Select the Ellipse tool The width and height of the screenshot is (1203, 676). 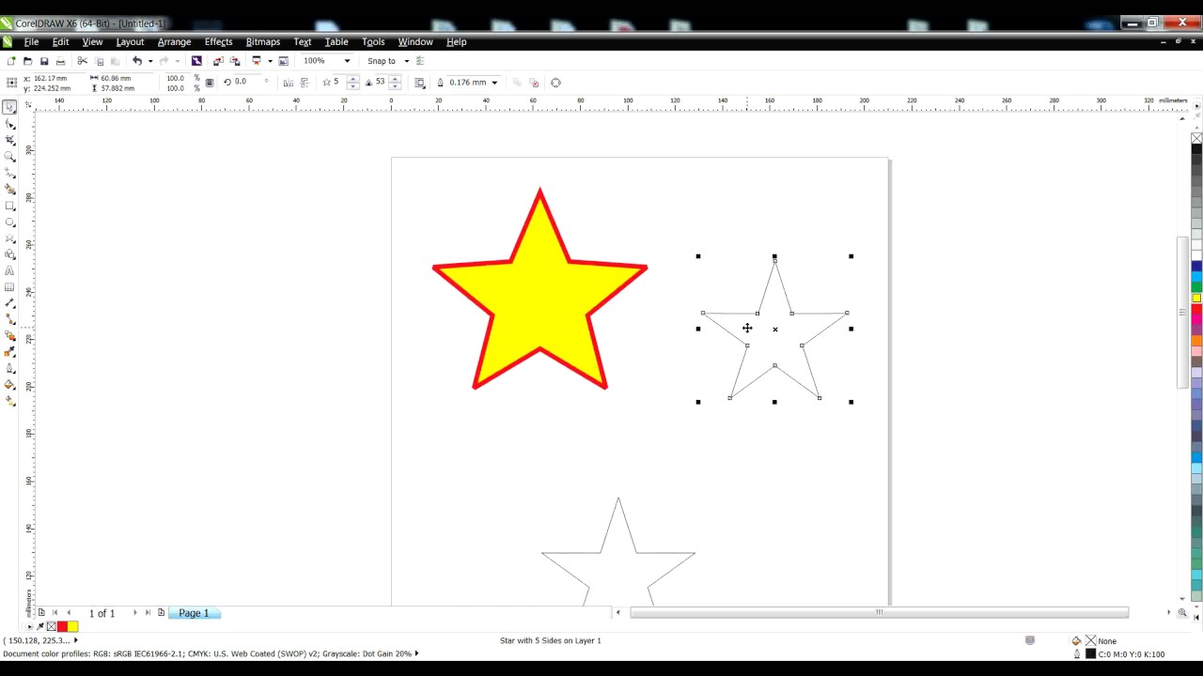10,223
